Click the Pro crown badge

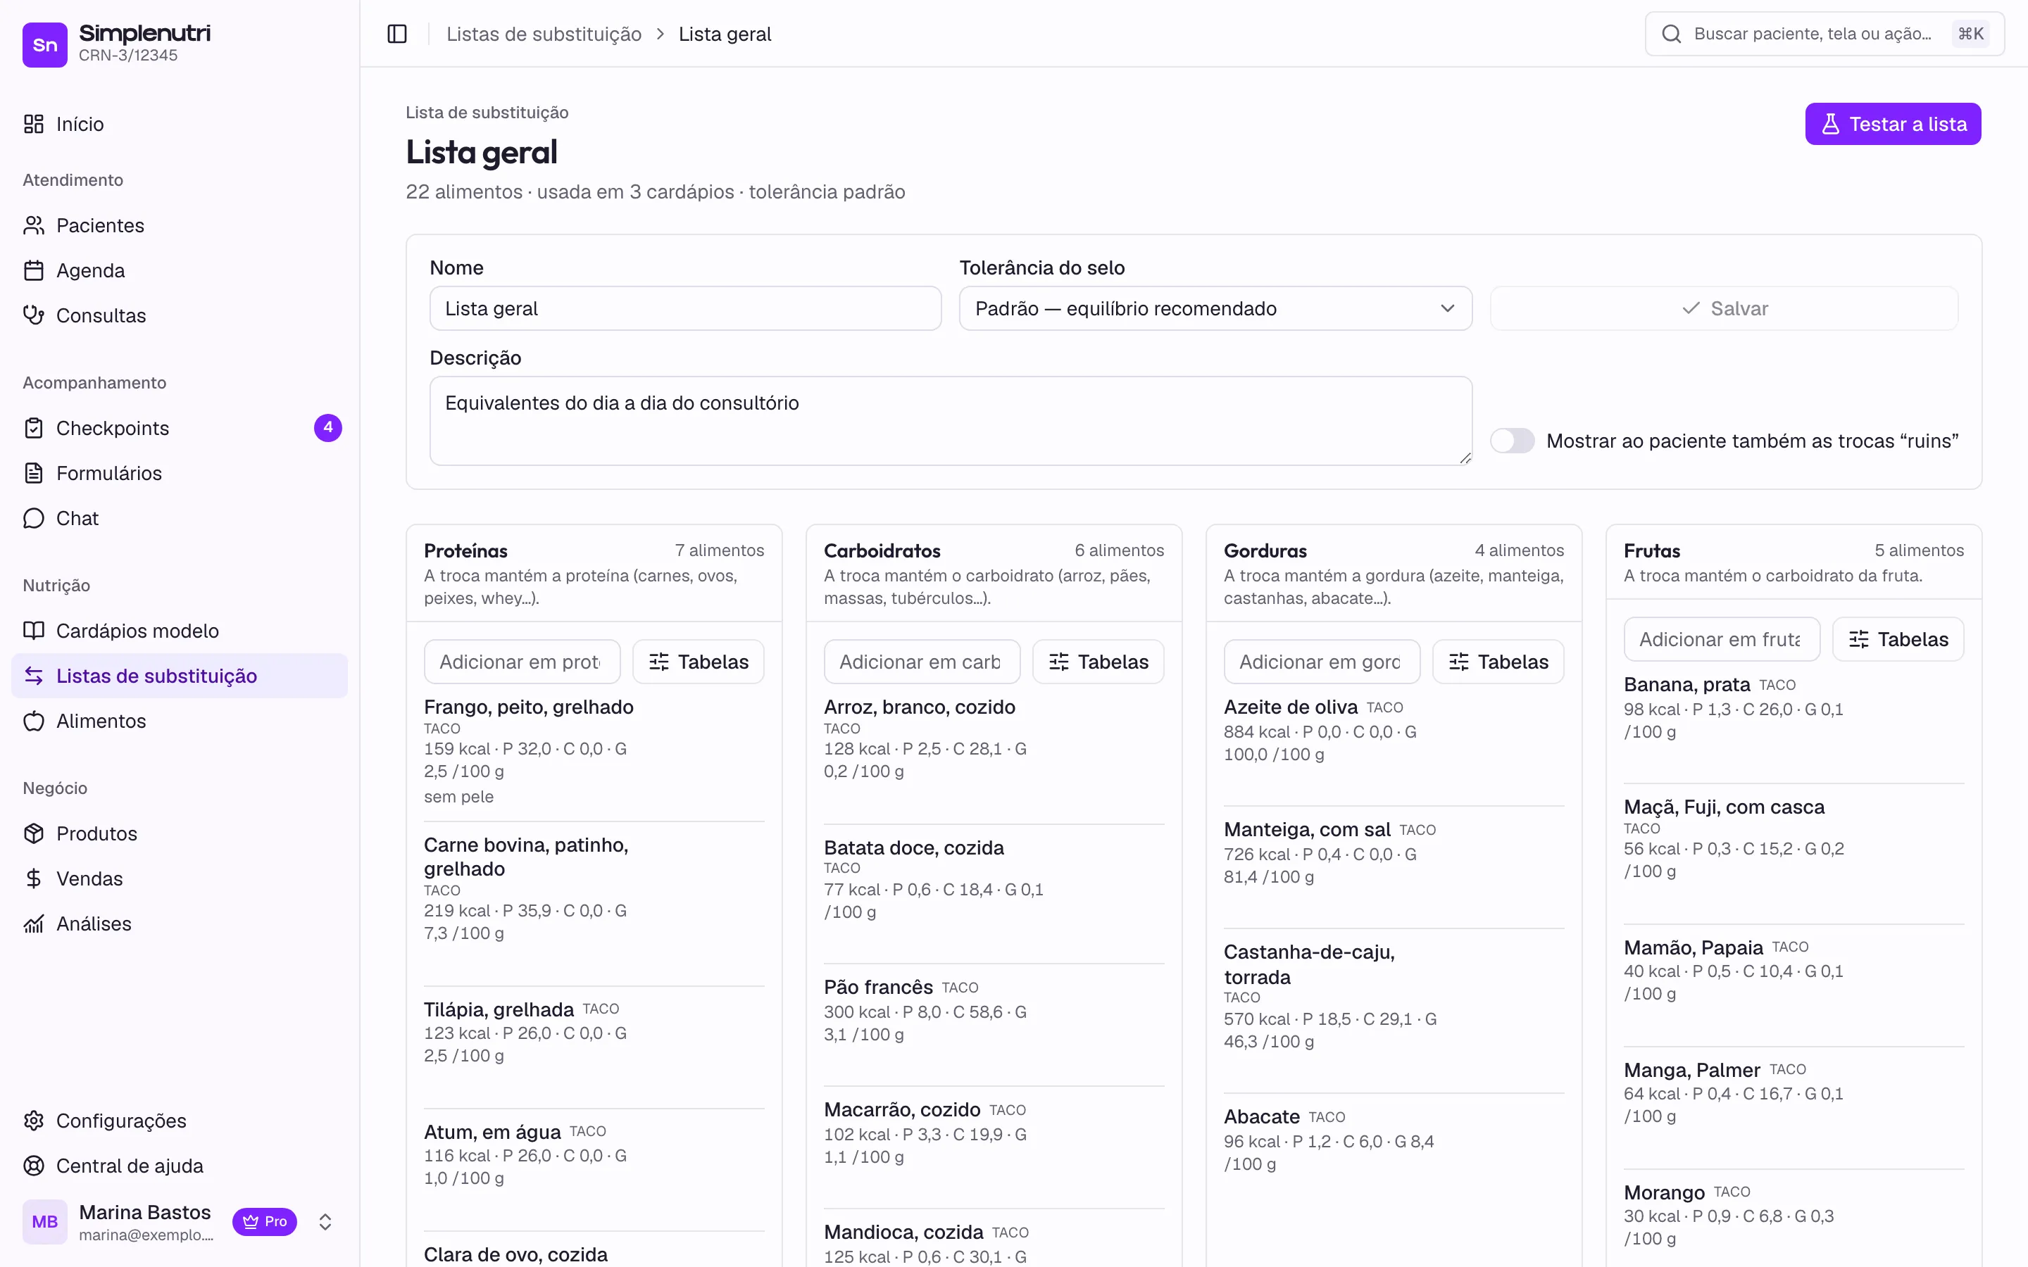[x=265, y=1222]
